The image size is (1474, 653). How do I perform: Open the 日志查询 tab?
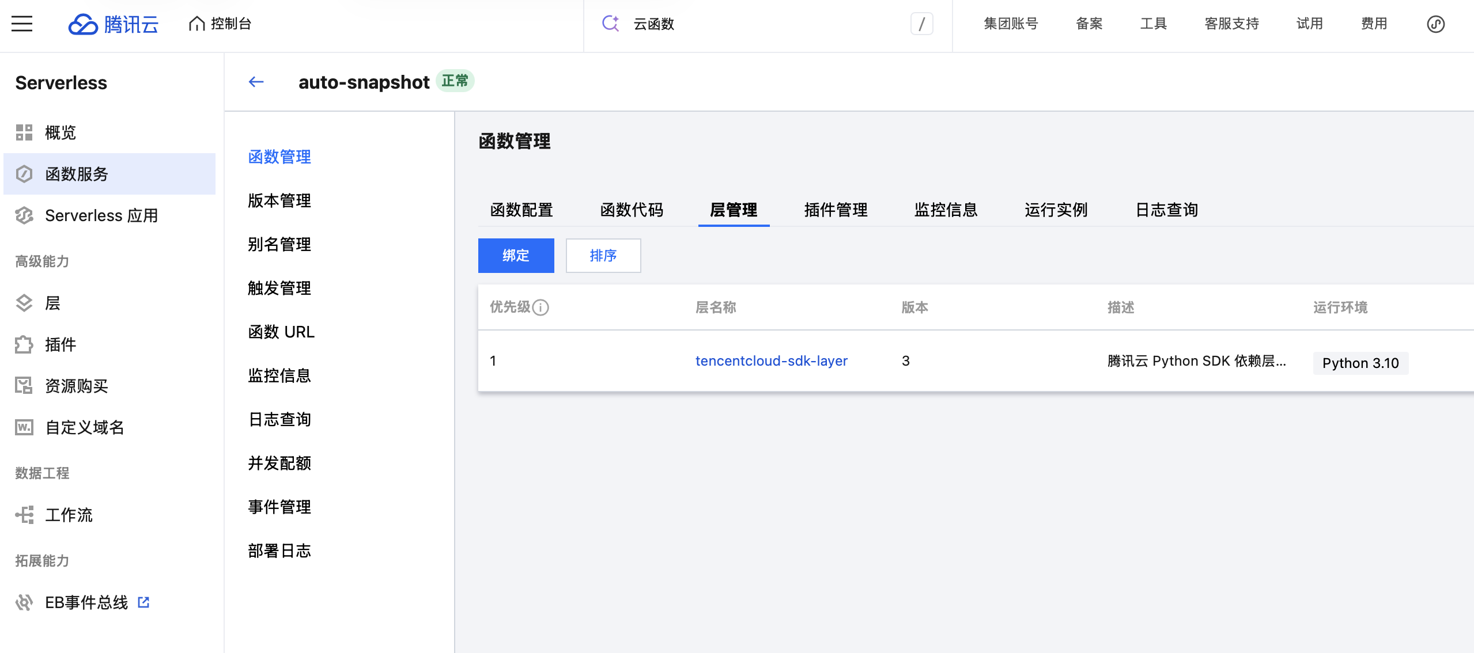point(1166,210)
